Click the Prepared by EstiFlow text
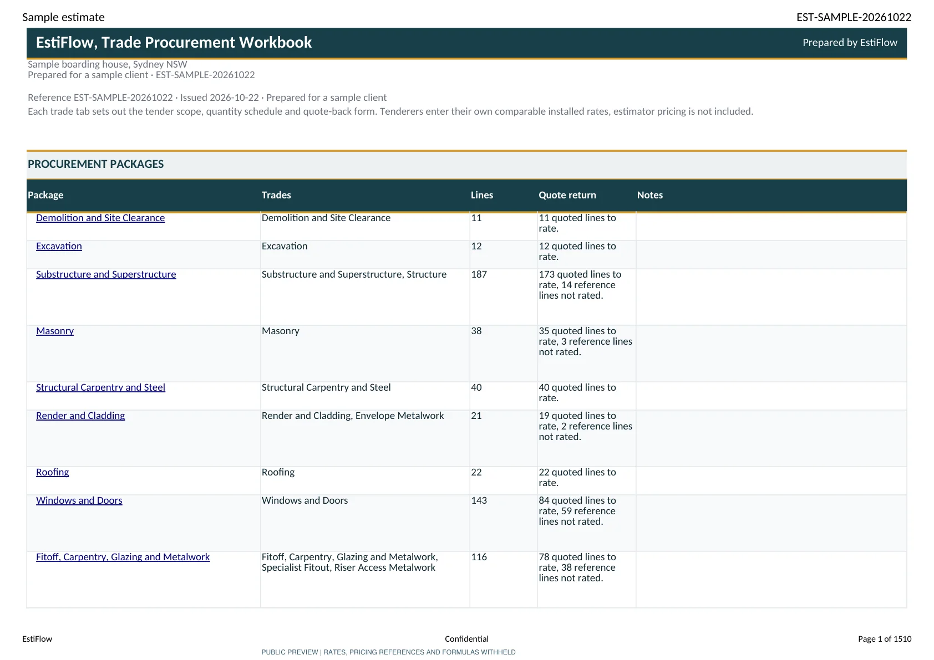The image size is (934, 660). pos(850,43)
